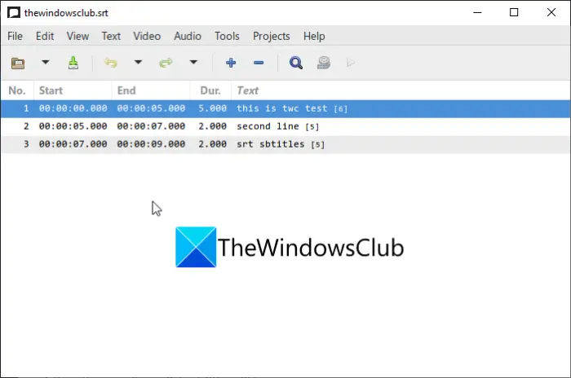
Task: Click the Dur. column header
Action: tap(210, 90)
